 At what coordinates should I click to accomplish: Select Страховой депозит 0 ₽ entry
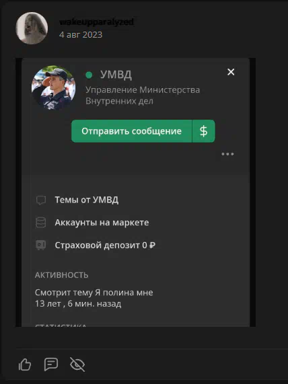(x=105, y=245)
